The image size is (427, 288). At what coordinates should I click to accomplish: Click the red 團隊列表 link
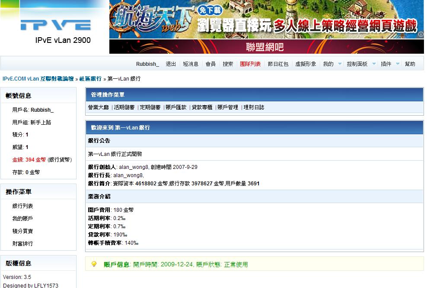click(250, 64)
